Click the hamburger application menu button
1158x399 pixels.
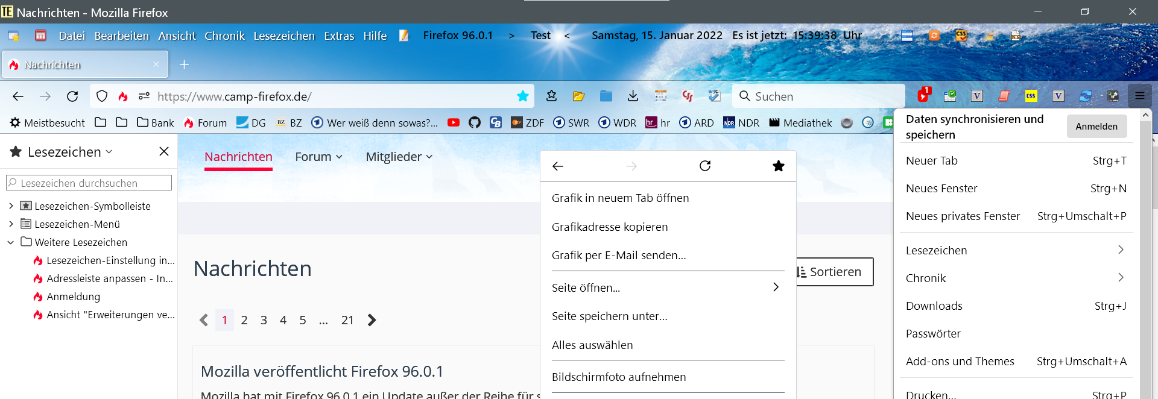1139,96
